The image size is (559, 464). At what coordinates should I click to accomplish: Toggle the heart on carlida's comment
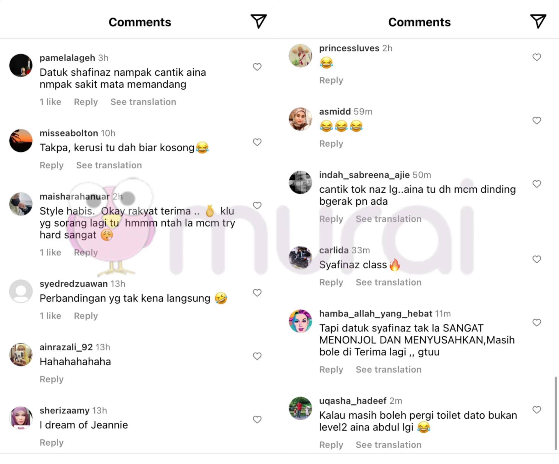click(537, 259)
